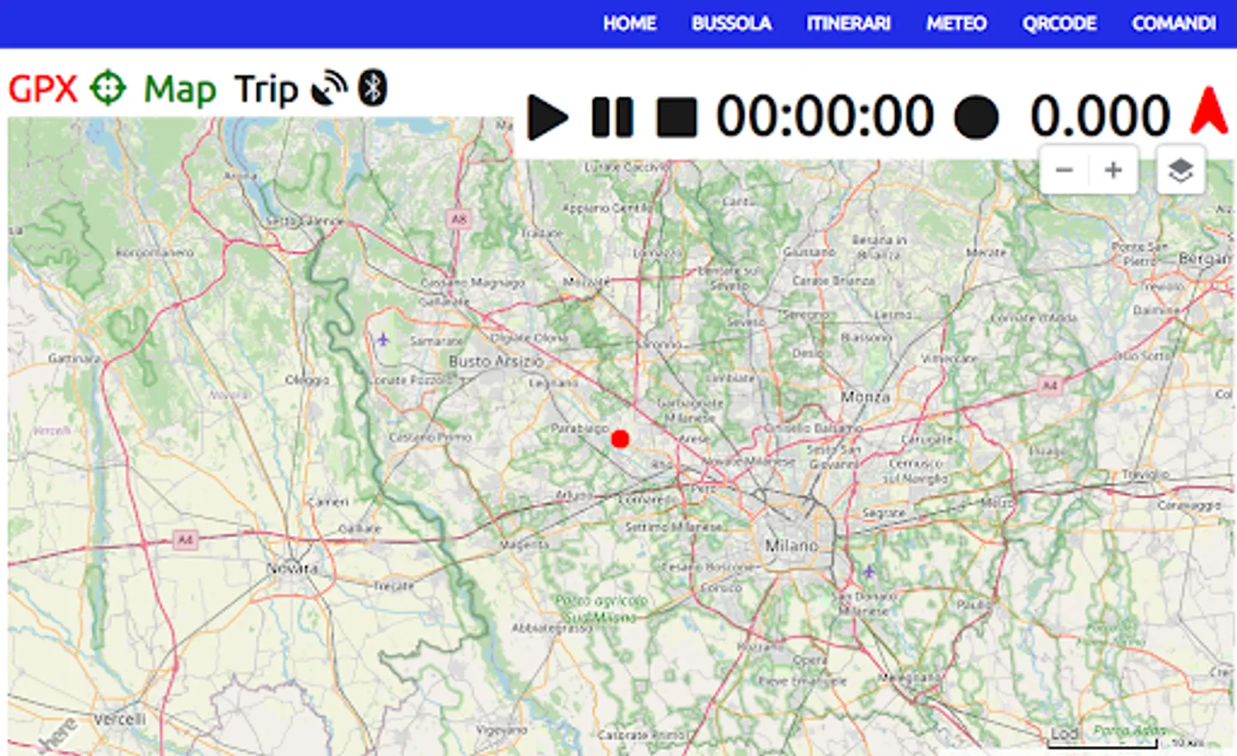This screenshot has width=1237, height=756.
Task: Start the trip timer with the play button
Action: point(548,117)
